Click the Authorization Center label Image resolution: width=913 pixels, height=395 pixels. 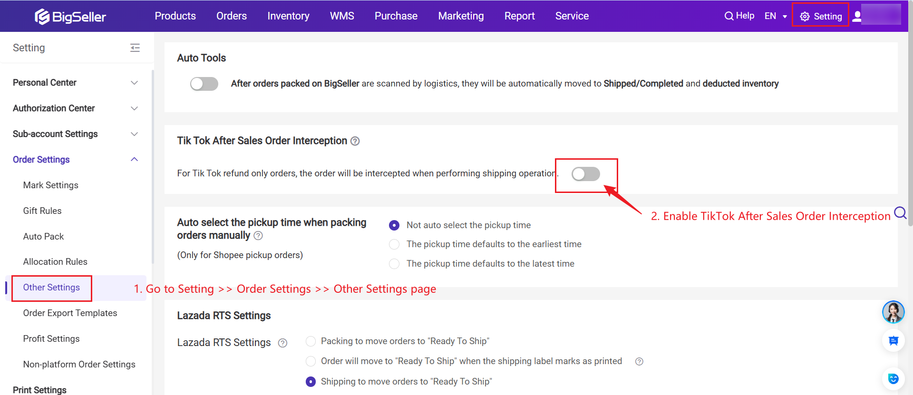point(54,108)
